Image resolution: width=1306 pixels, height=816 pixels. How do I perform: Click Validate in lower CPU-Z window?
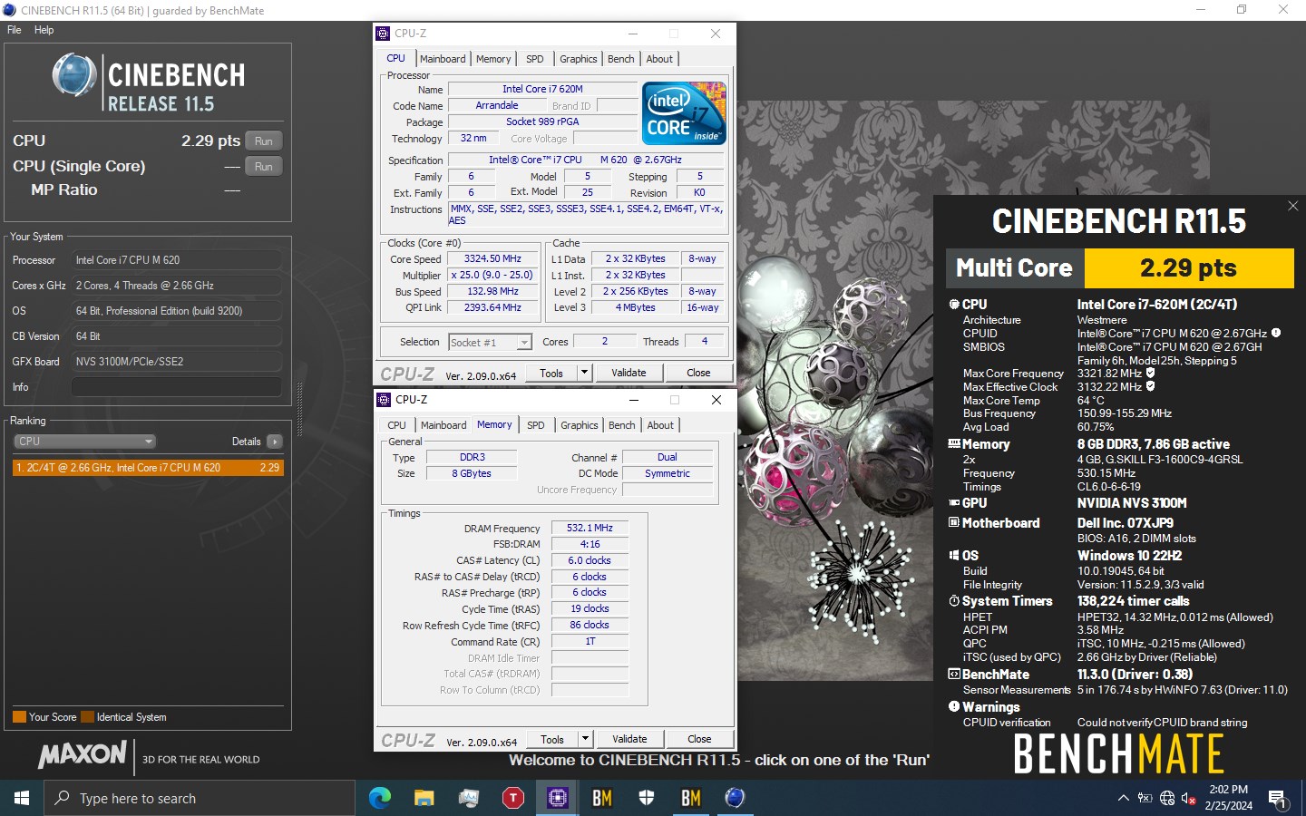[x=629, y=739]
